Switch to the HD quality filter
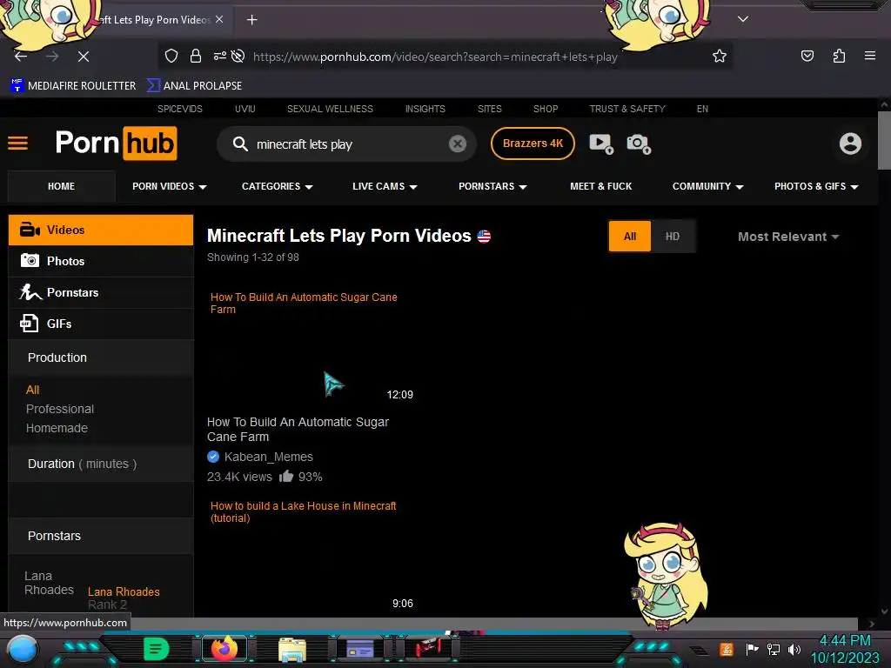The height and width of the screenshot is (668, 891). pyautogui.click(x=673, y=237)
